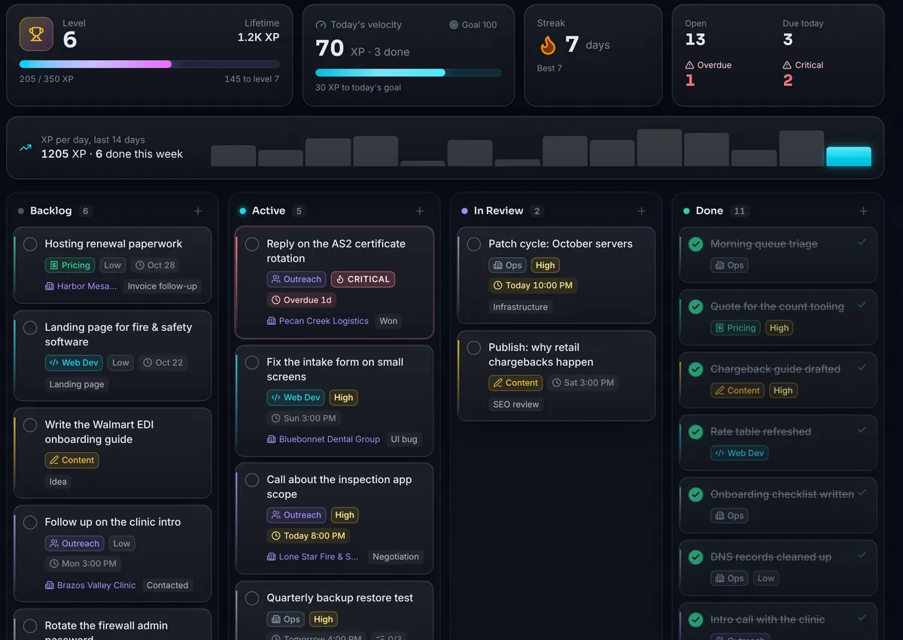Click the flame streak icon
This screenshot has height=640, width=903.
pyautogui.click(x=548, y=46)
